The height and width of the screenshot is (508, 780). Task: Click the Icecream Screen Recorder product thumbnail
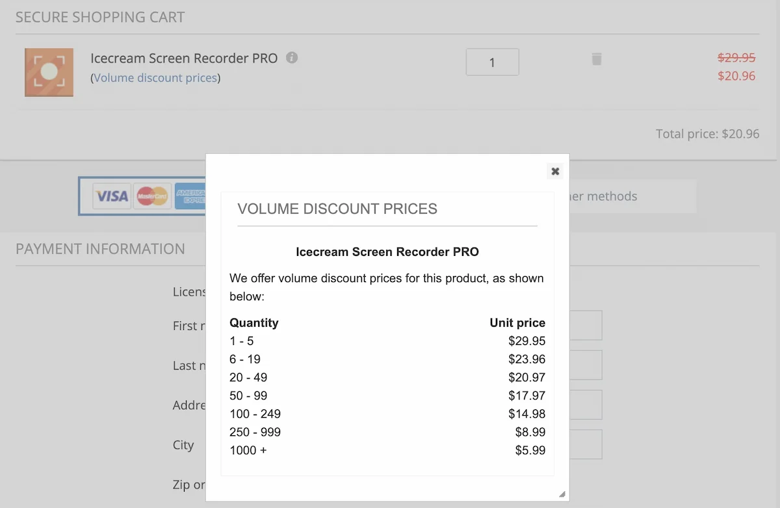(49, 72)
